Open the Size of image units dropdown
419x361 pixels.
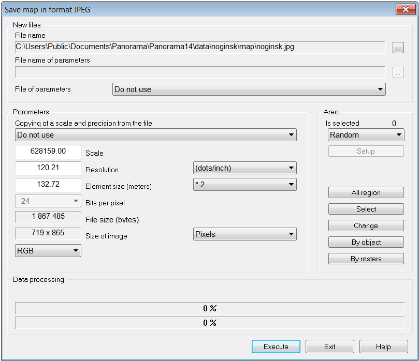[x=244, y=234]
